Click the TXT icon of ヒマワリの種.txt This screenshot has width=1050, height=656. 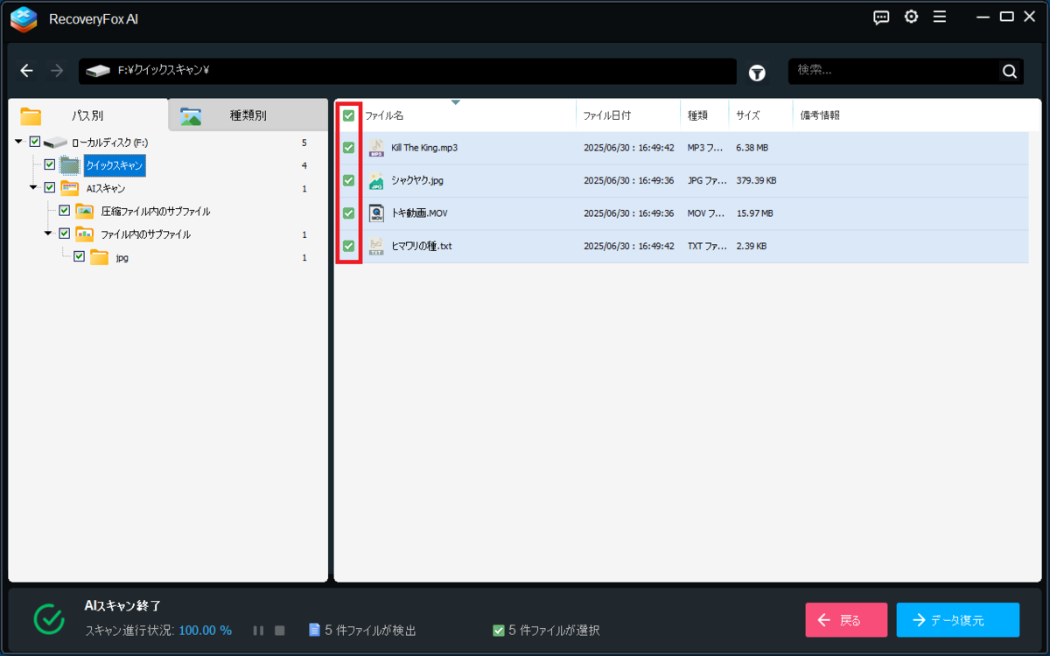tap(376, 246)
